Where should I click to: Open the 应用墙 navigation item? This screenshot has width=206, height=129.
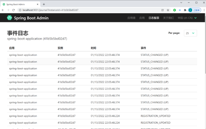[131, 18]
